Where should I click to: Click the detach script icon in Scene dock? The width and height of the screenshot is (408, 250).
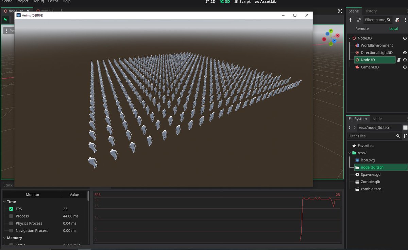397,20
